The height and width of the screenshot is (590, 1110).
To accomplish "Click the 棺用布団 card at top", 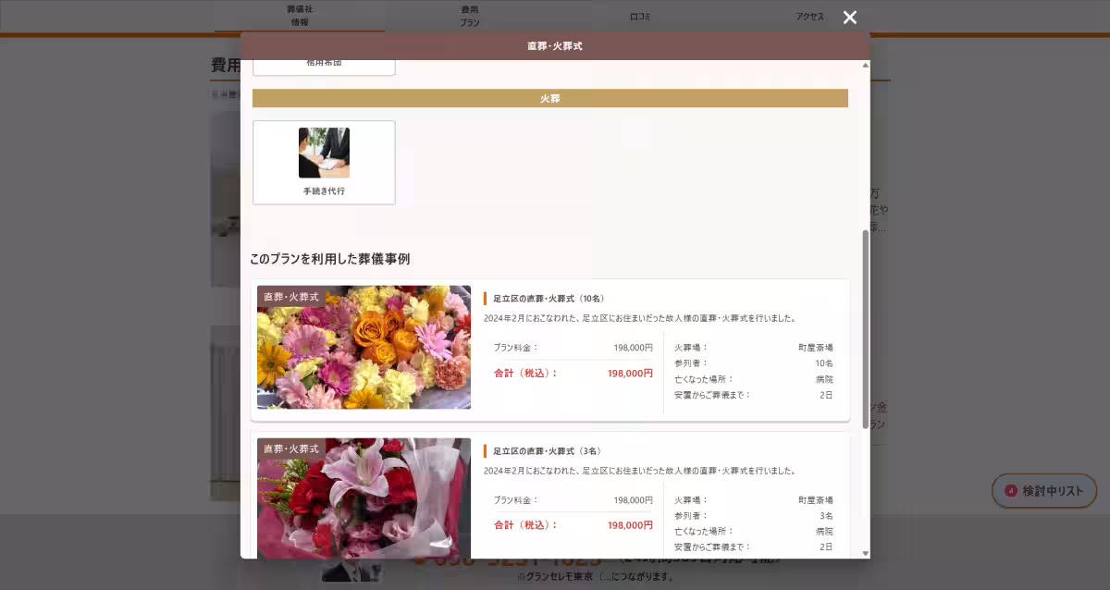I will point(324,68).
